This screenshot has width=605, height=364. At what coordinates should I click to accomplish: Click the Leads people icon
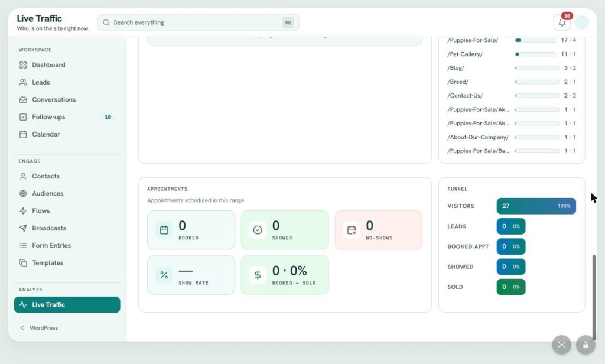tap(23, 82)
